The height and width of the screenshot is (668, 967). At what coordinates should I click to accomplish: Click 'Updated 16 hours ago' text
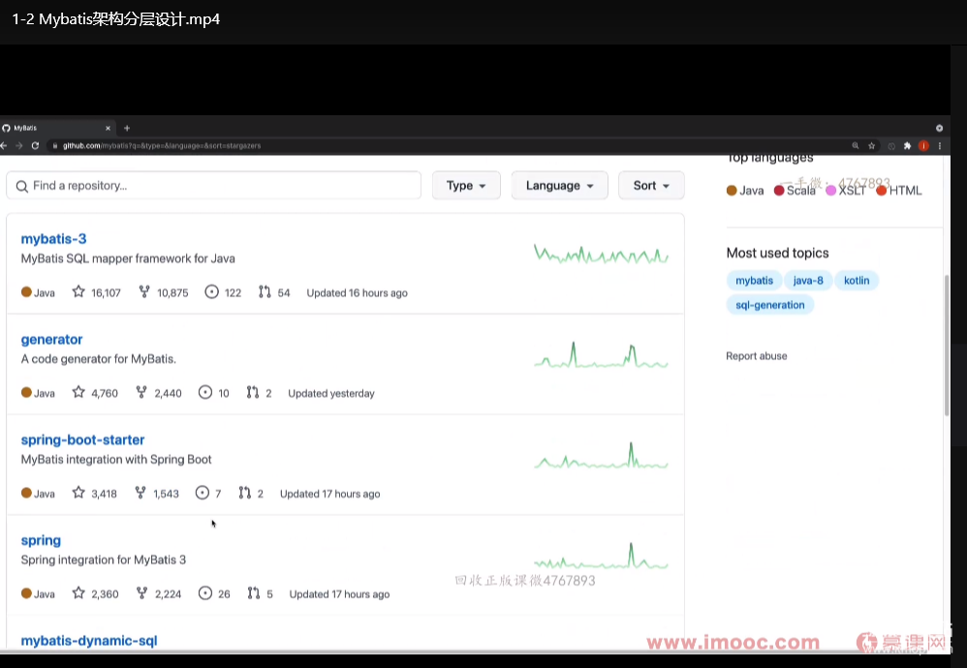(x=358, y=293)
